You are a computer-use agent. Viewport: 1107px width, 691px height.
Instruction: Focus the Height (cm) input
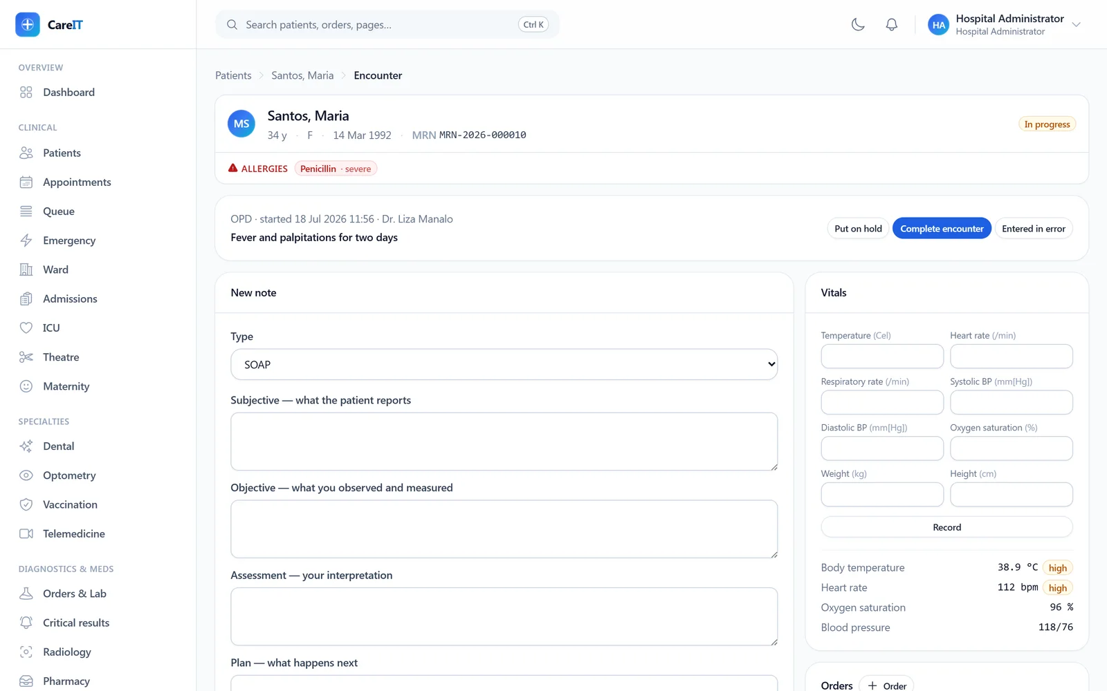pyautogui.click(x=1012, y=495)
